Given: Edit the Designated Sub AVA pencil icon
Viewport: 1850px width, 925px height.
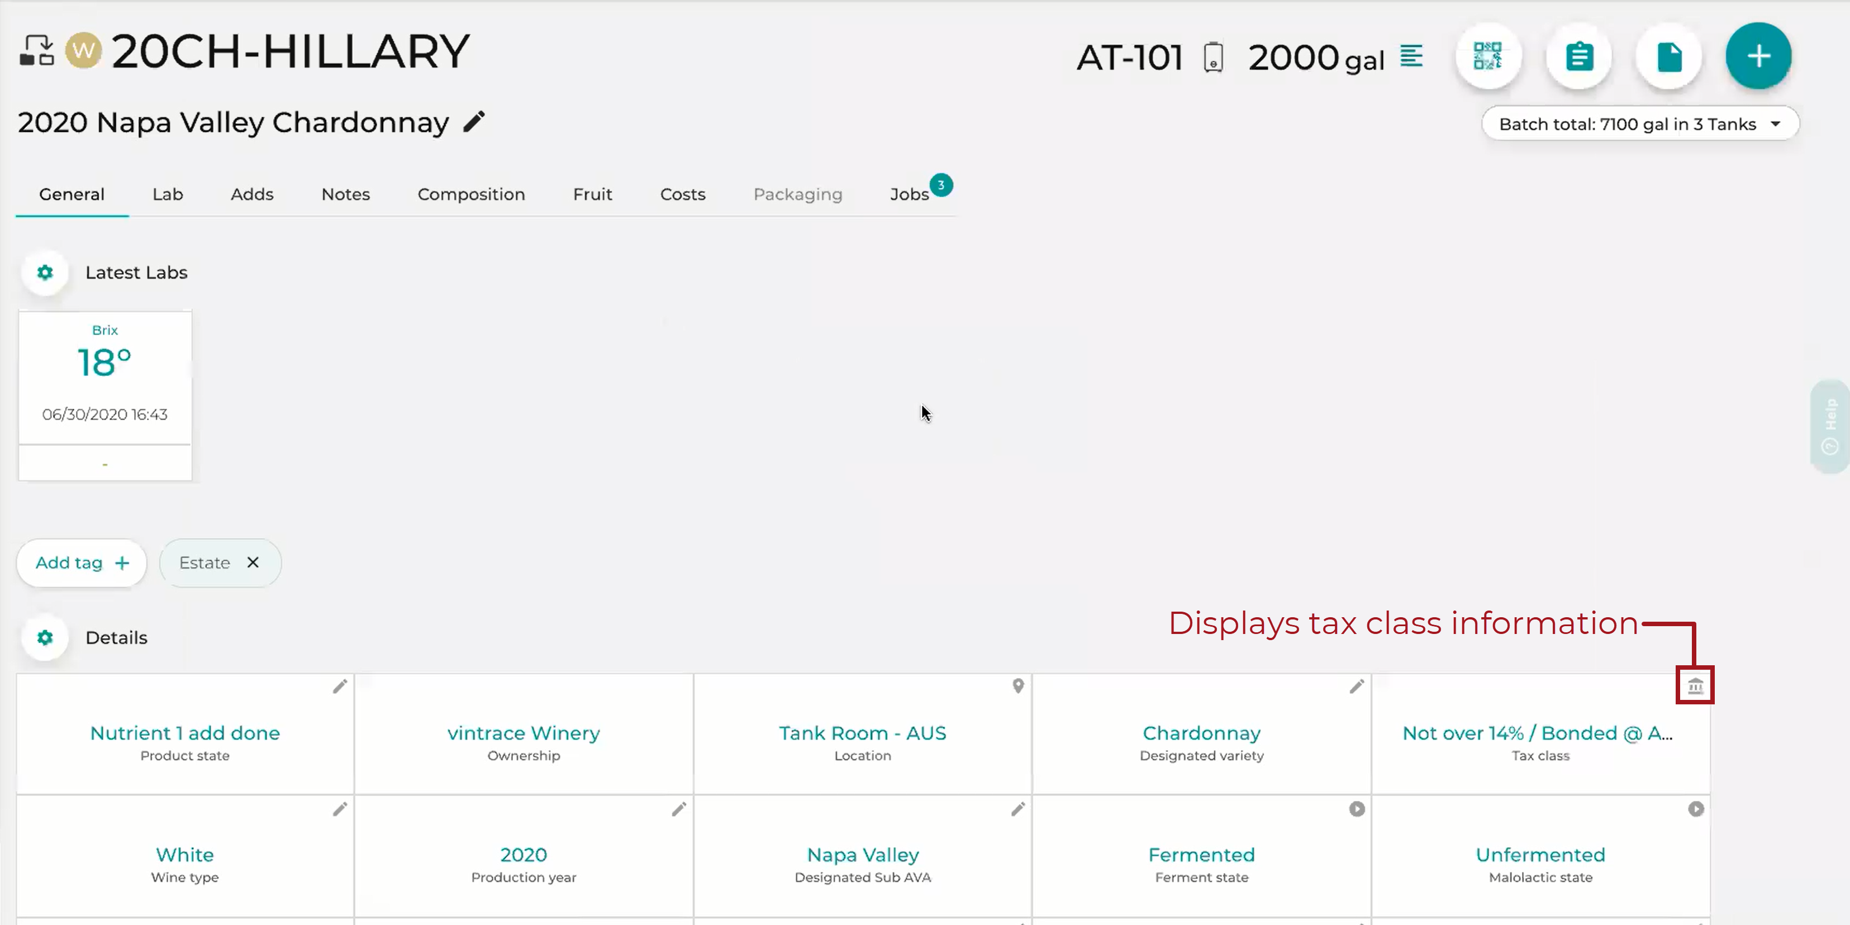Looking at the screenshot, I should (x=1017, y=809).
